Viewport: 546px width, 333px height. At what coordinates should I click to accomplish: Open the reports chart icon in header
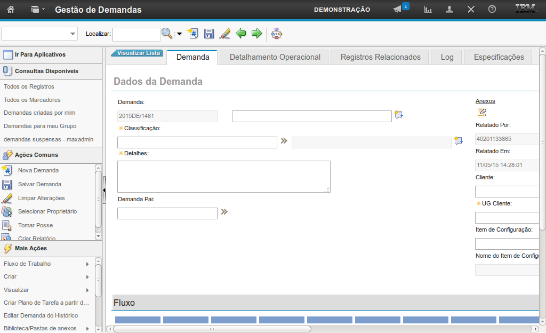(428, 10)
